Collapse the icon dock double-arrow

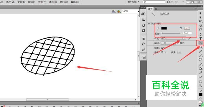point(145,6)
